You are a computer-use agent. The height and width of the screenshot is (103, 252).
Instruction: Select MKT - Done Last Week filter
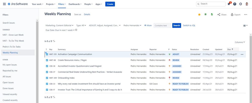(x=13, y=35)
